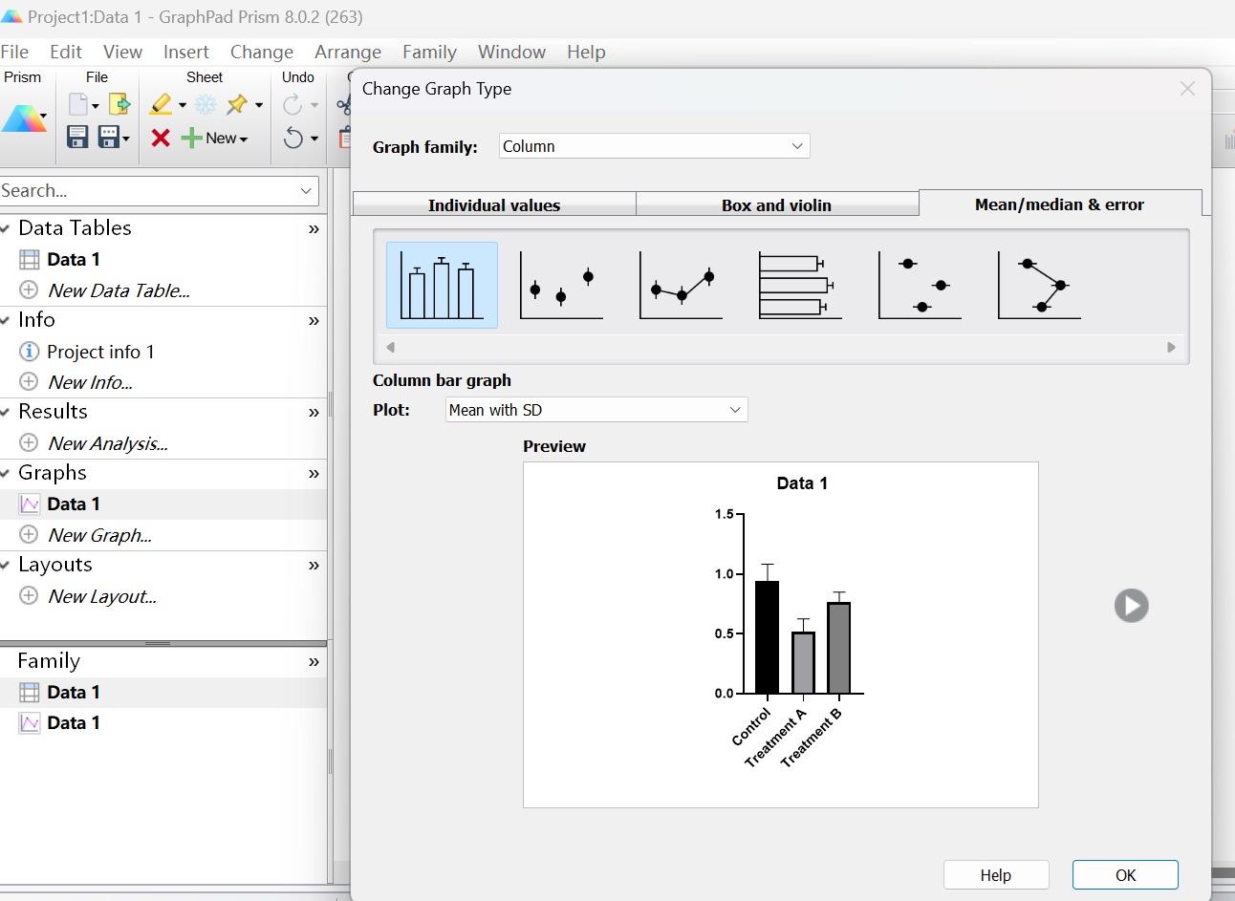Click the Save file floppy disk icon

(77, 138)
